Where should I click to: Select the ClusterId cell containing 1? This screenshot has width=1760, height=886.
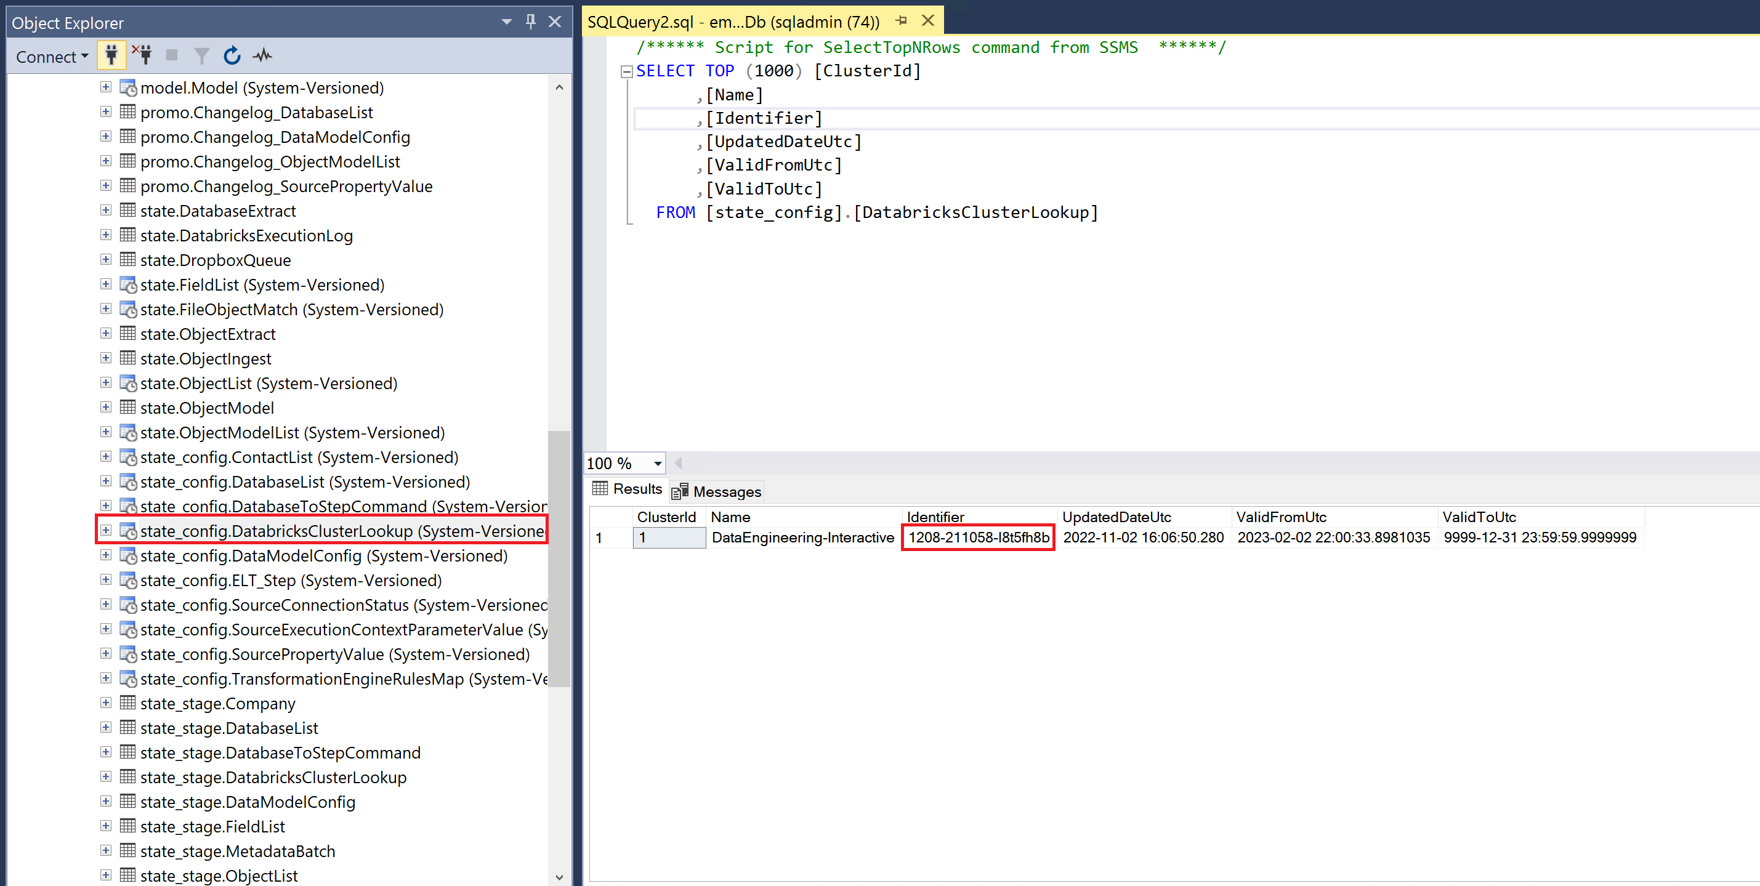click(x=669, y=538)
